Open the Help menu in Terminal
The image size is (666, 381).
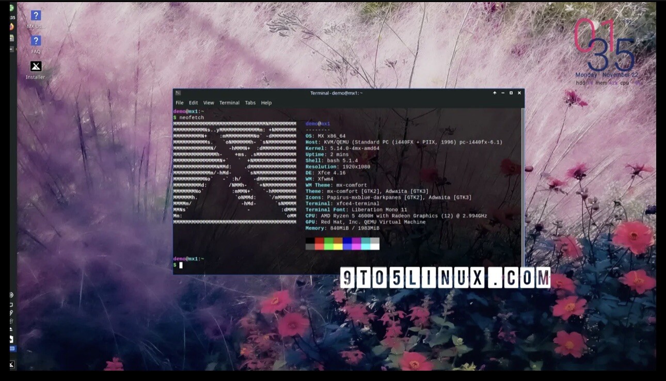tap(266, 103)
